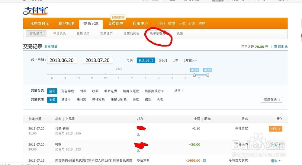Click 理财 shortcut in orange bar
This screenshot has width=302, height=165.
point(202,24)
